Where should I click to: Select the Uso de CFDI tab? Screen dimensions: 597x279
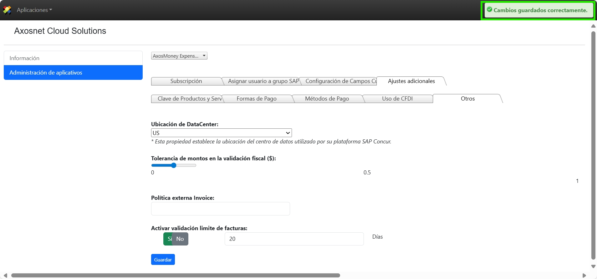pyautogui.click(x=397, y=99)
